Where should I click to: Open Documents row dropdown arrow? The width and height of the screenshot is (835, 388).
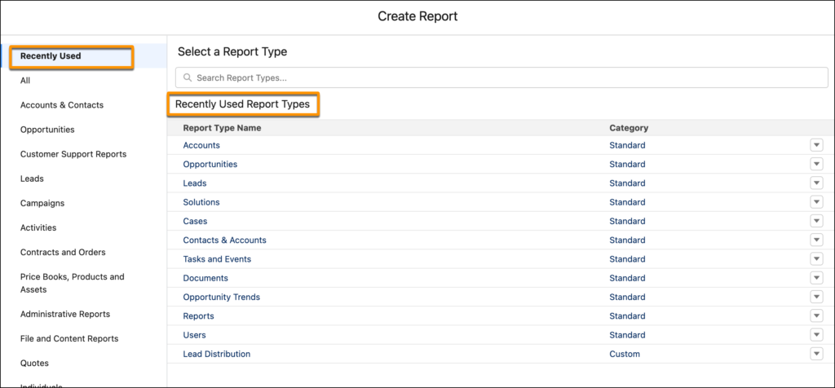816,278
